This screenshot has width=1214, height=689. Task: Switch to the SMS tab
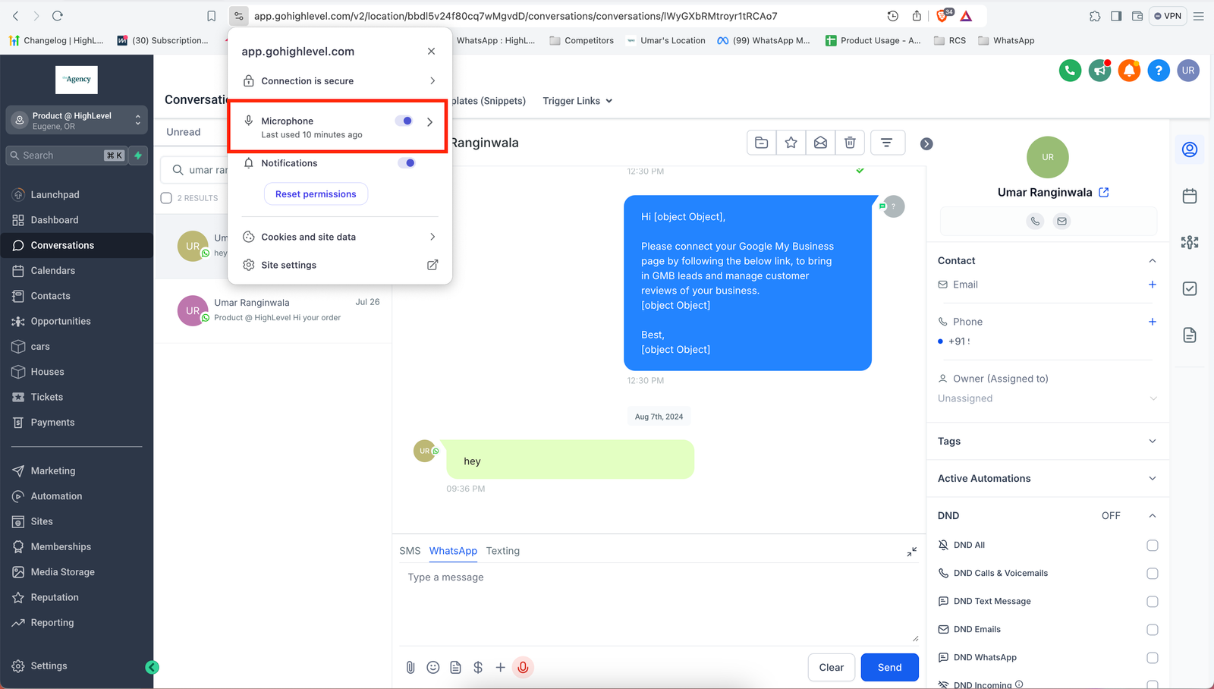[410, 551]
